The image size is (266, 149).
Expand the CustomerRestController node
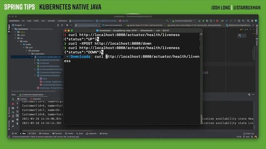point(35,69)
